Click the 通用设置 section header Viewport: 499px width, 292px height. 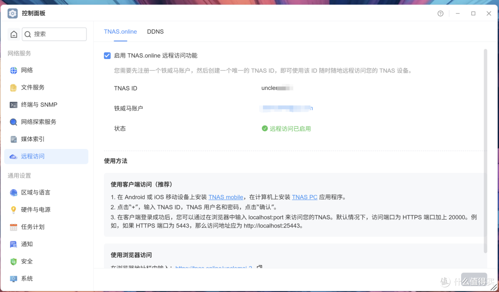pyautogui.click(x=19, y=176)
